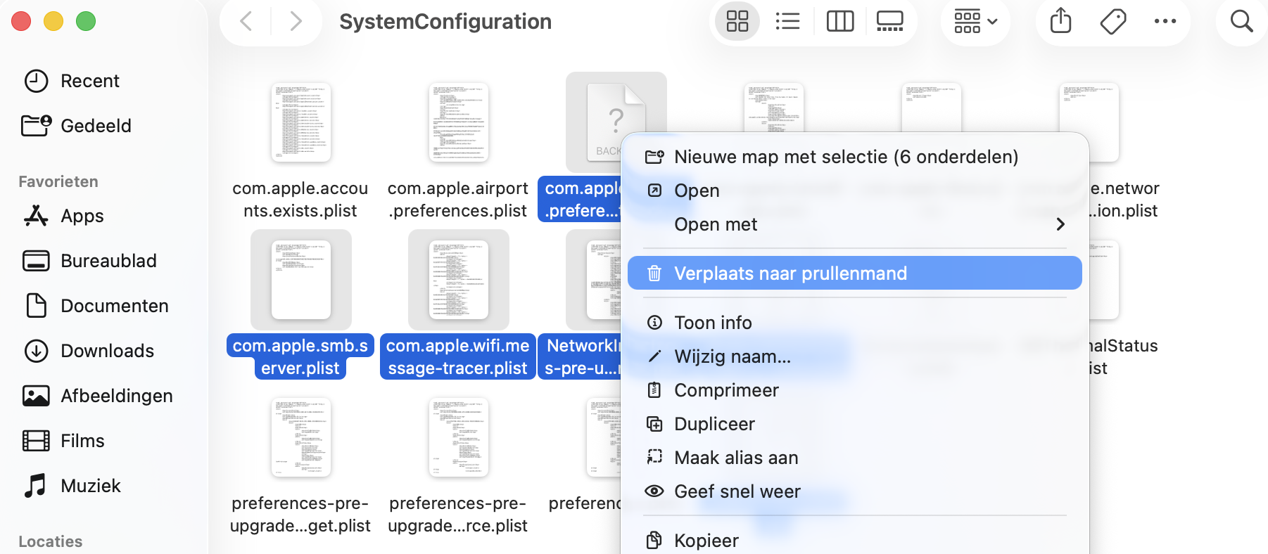Screen dimensions: 1268x554
Task: Click the Afbeeldingen picture icon
Action: [36, 396]
